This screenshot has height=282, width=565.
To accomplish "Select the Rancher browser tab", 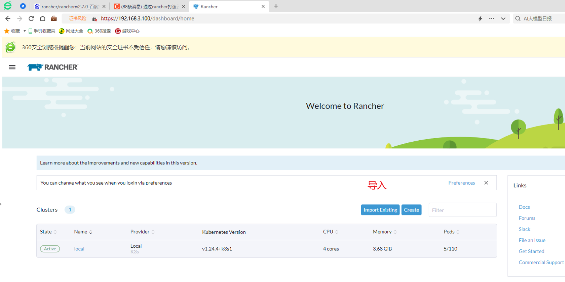I will pos(229,6).
